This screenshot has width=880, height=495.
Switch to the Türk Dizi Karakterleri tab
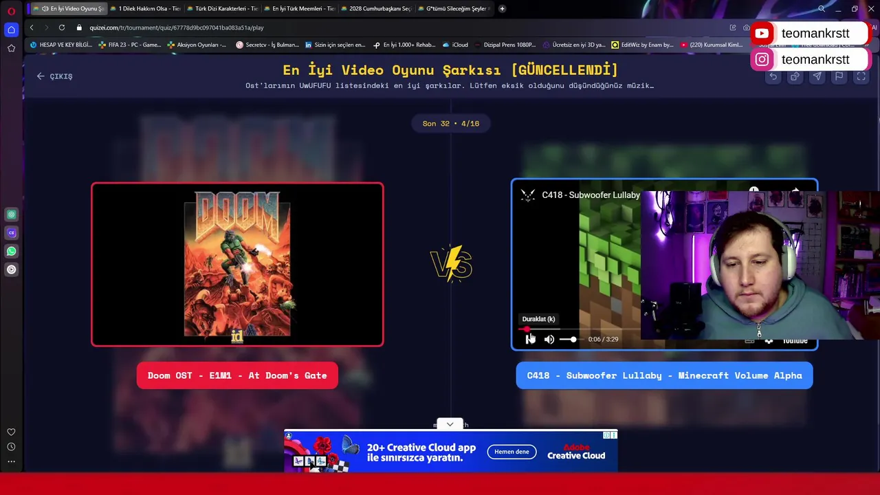click(x=222, y=8)
